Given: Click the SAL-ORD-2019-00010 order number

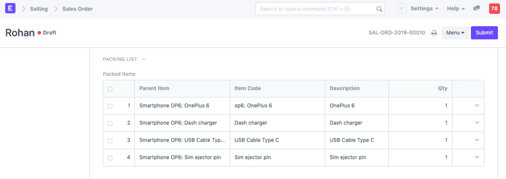Looking at the screenshot, I should tap(397, 33).
